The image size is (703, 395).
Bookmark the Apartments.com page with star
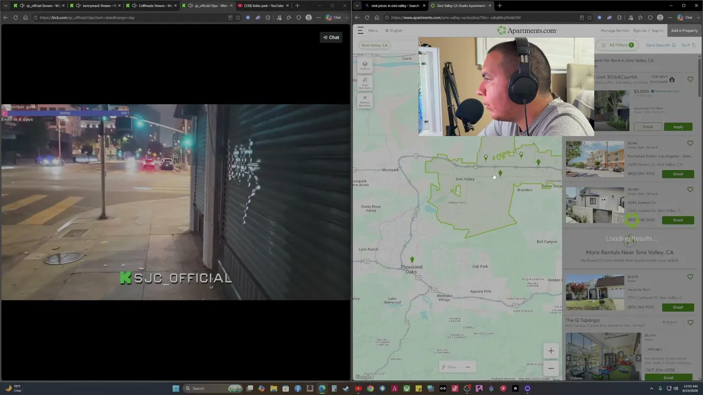(x=589, y=18)
